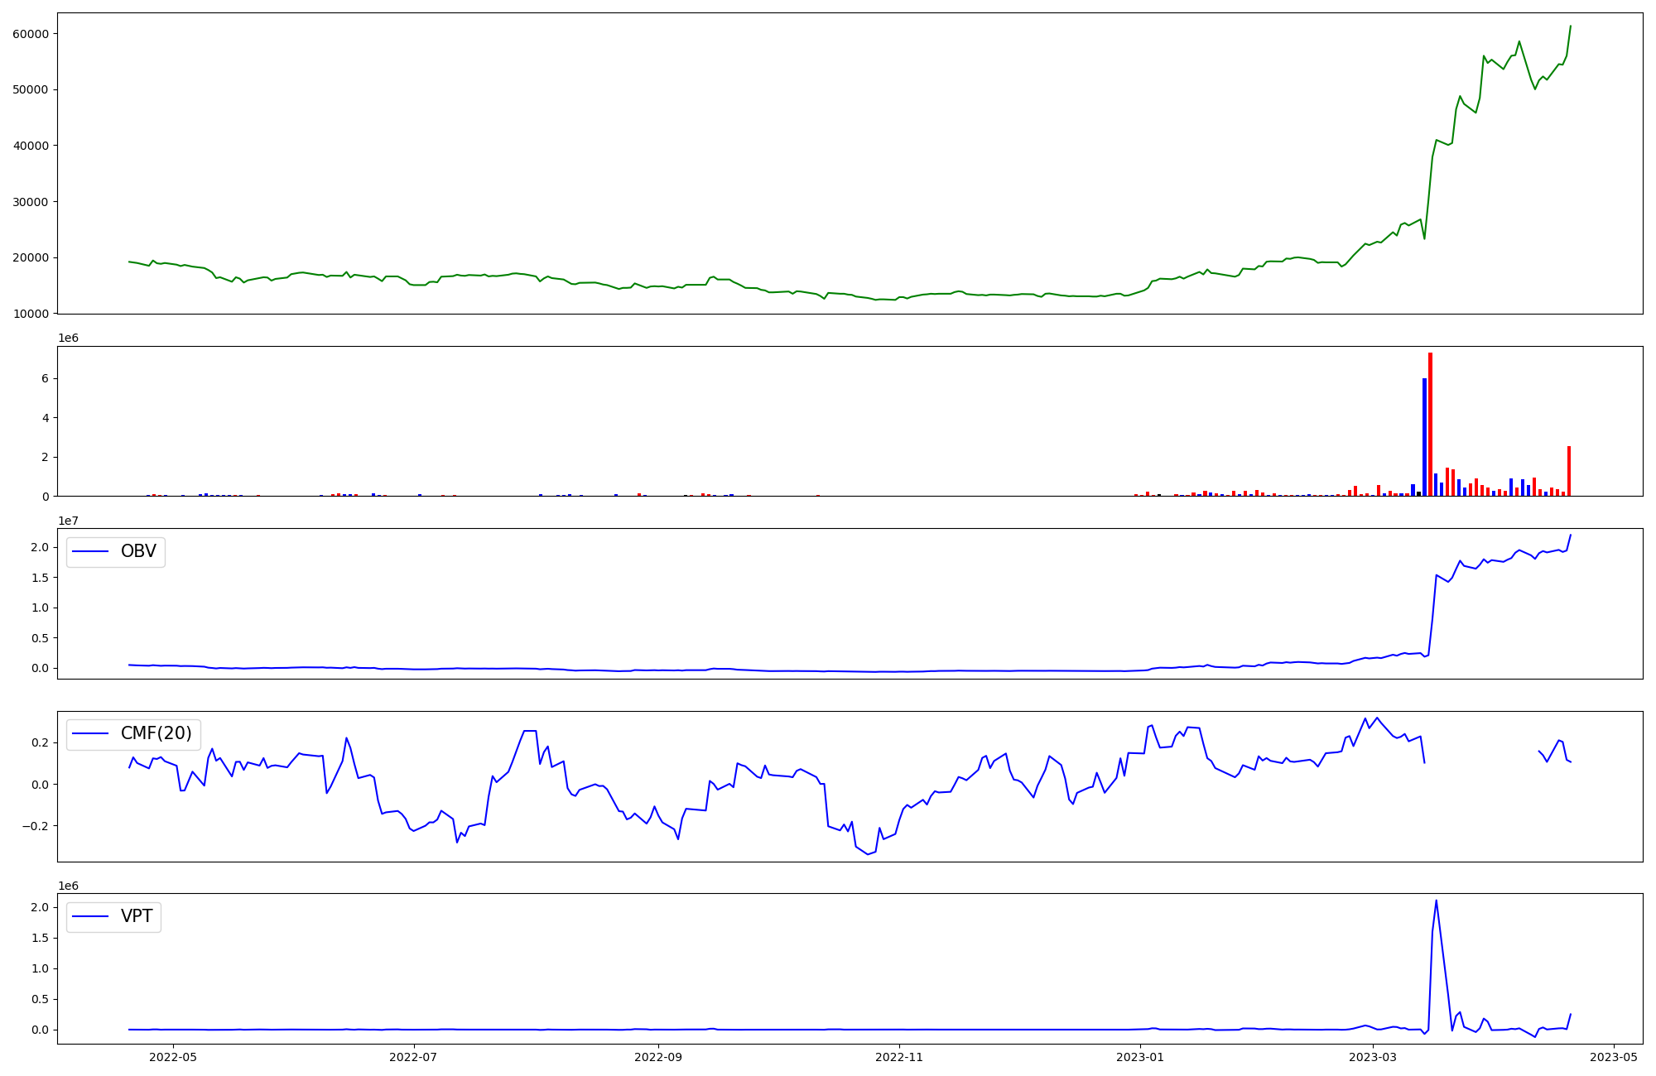Click the peak of the VPT spike
The image size is (1656, 1076).
(x=1436, y=901)
